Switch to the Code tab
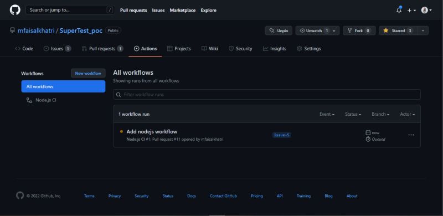Image resolution: width=443 pixels, height=216 pixels. (x=24, y=49)
